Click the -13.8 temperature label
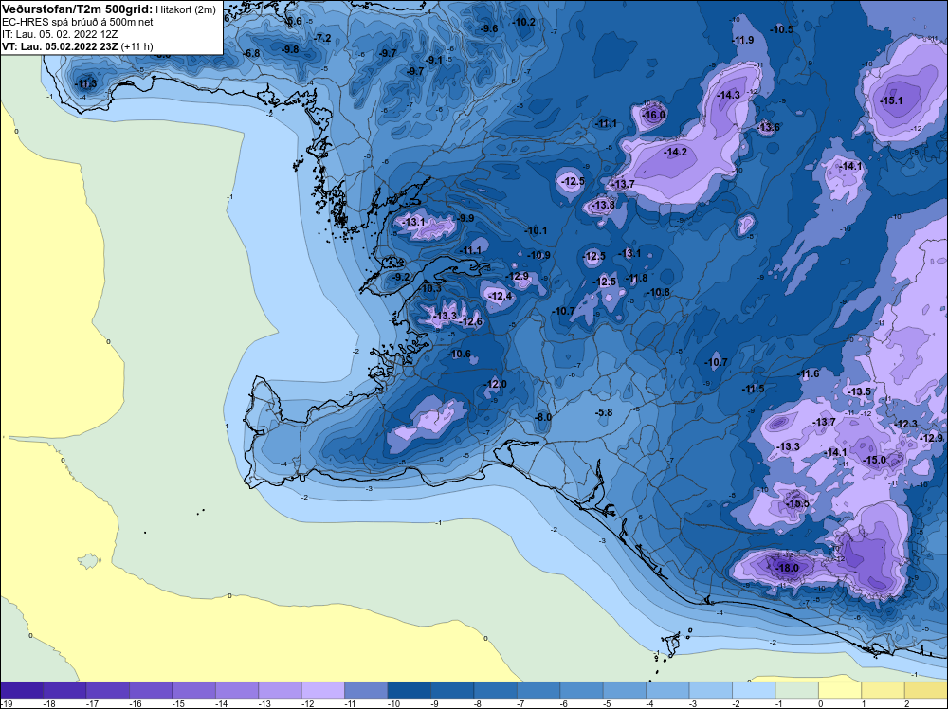The width and height of the screenshot is (948, 709). point(603,206)
